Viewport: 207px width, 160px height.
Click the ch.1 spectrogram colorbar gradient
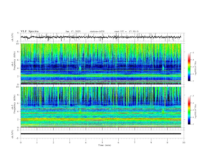[189, 67]
